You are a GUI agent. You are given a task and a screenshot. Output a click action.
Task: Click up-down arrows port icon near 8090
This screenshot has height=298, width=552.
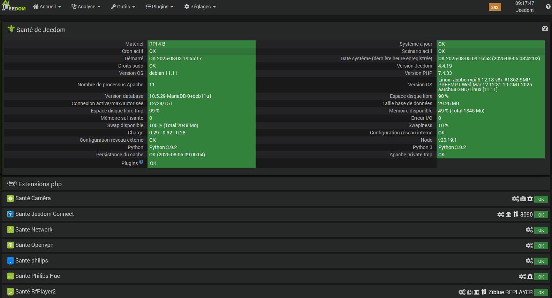pyautogui.click(x=516, y=214)
